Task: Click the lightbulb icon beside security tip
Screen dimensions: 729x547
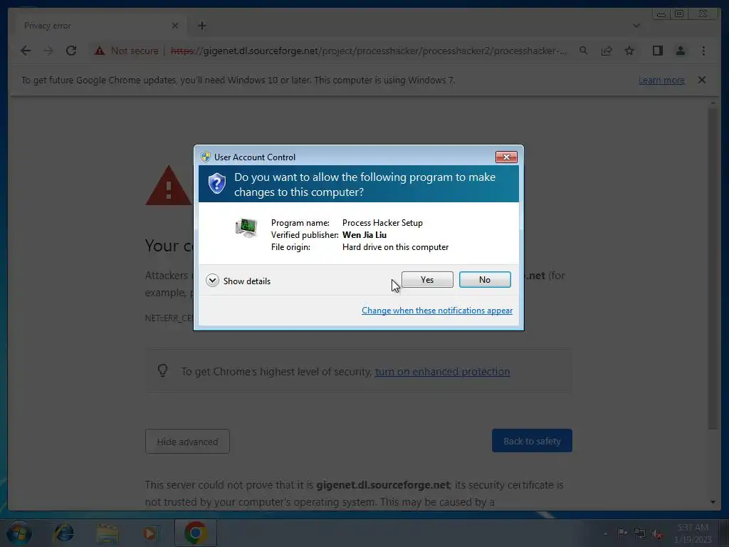Action: (x=162, y=370)
